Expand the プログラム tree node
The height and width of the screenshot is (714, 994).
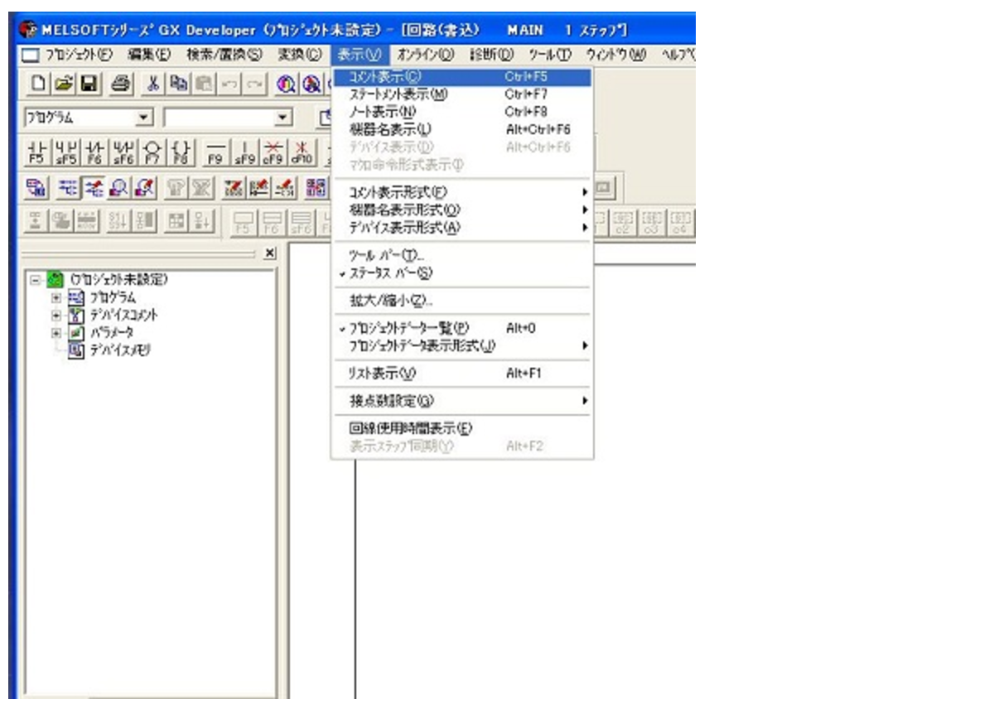click(55, 297)
